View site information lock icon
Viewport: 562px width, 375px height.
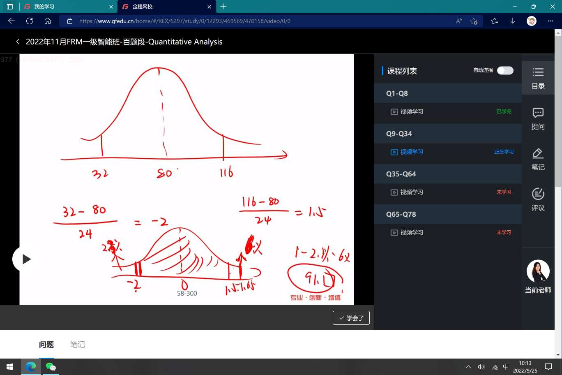point(70,21)
